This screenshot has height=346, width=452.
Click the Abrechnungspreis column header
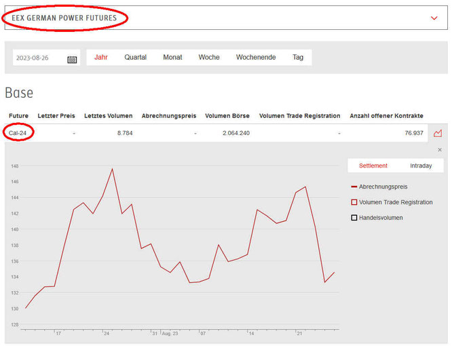point(169,116)
